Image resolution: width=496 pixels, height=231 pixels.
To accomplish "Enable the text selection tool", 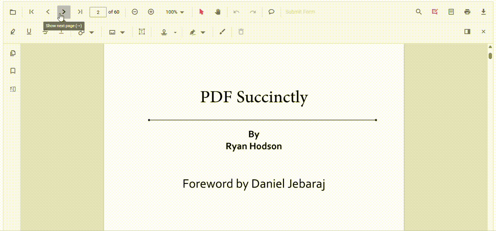I will [201, 12].
